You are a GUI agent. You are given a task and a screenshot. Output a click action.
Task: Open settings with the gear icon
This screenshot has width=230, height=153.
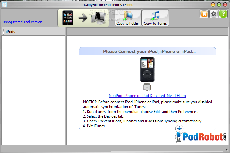[214, 14]
